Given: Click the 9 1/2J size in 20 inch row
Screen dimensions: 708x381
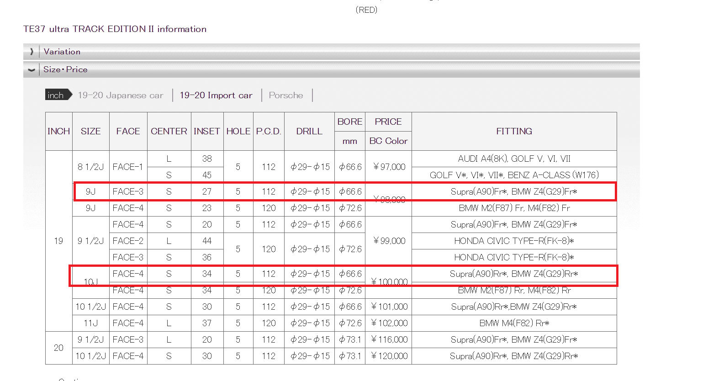Looking at the screenshot, I should pyautogui.click(x=91, y=339).
